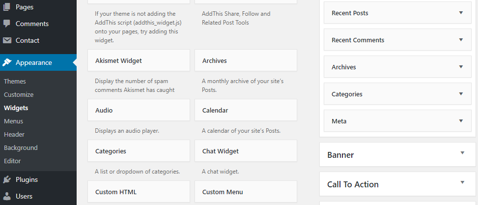Click the Pages icon in sidebar

7,7
